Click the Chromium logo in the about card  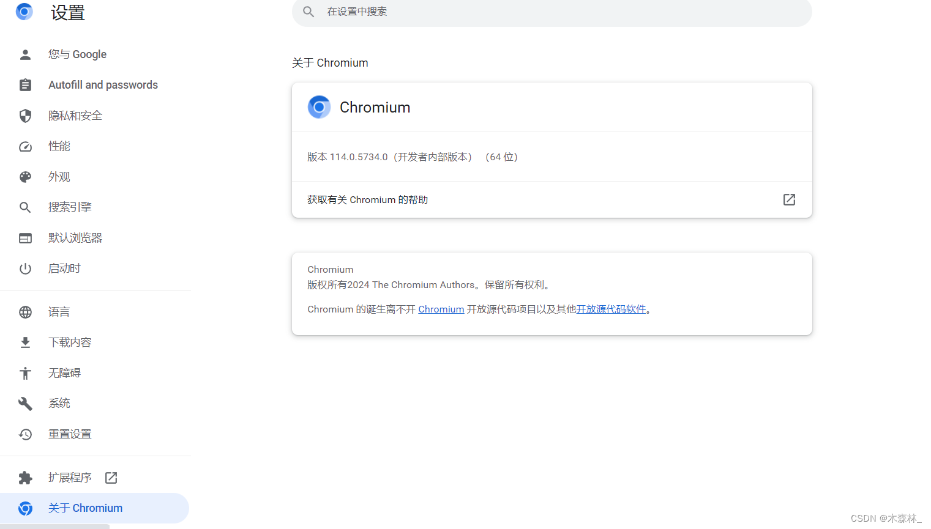[x=319, y=107]
